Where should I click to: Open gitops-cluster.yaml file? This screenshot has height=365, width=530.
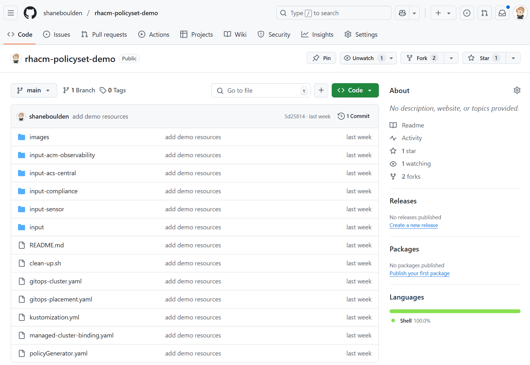point(56,281)
